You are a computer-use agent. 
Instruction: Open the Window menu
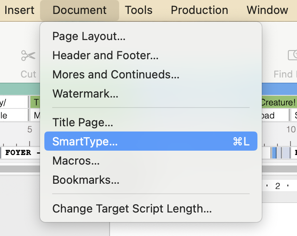tap(267, 10)
